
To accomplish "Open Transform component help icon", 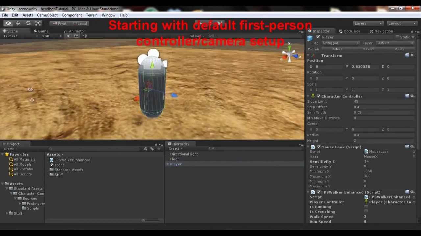I will click(x=407, y=55).
